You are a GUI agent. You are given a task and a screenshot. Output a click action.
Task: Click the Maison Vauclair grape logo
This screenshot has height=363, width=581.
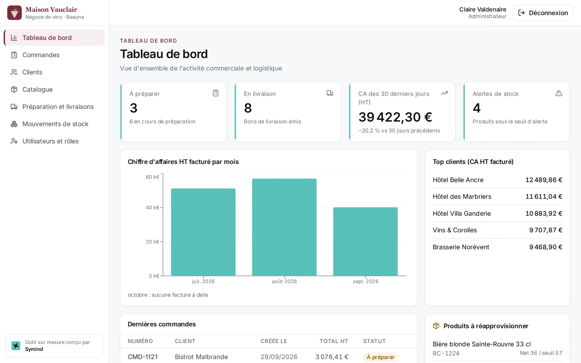(x=15, y=13)
